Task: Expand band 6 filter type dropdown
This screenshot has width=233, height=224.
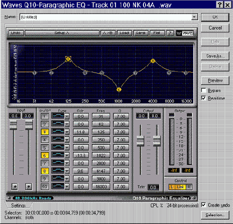Action: (67, 155)
